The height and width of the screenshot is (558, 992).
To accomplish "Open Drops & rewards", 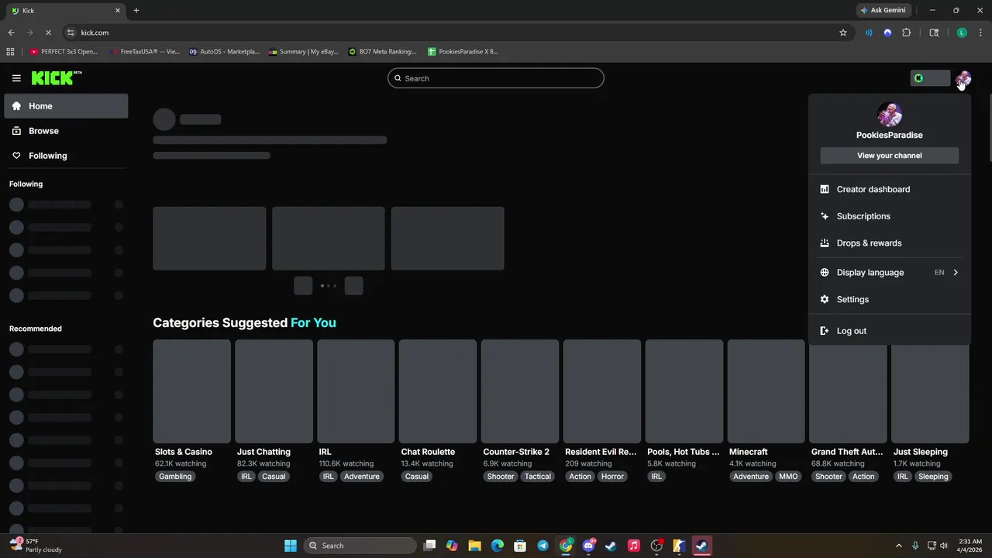I will tap(890, 243).
